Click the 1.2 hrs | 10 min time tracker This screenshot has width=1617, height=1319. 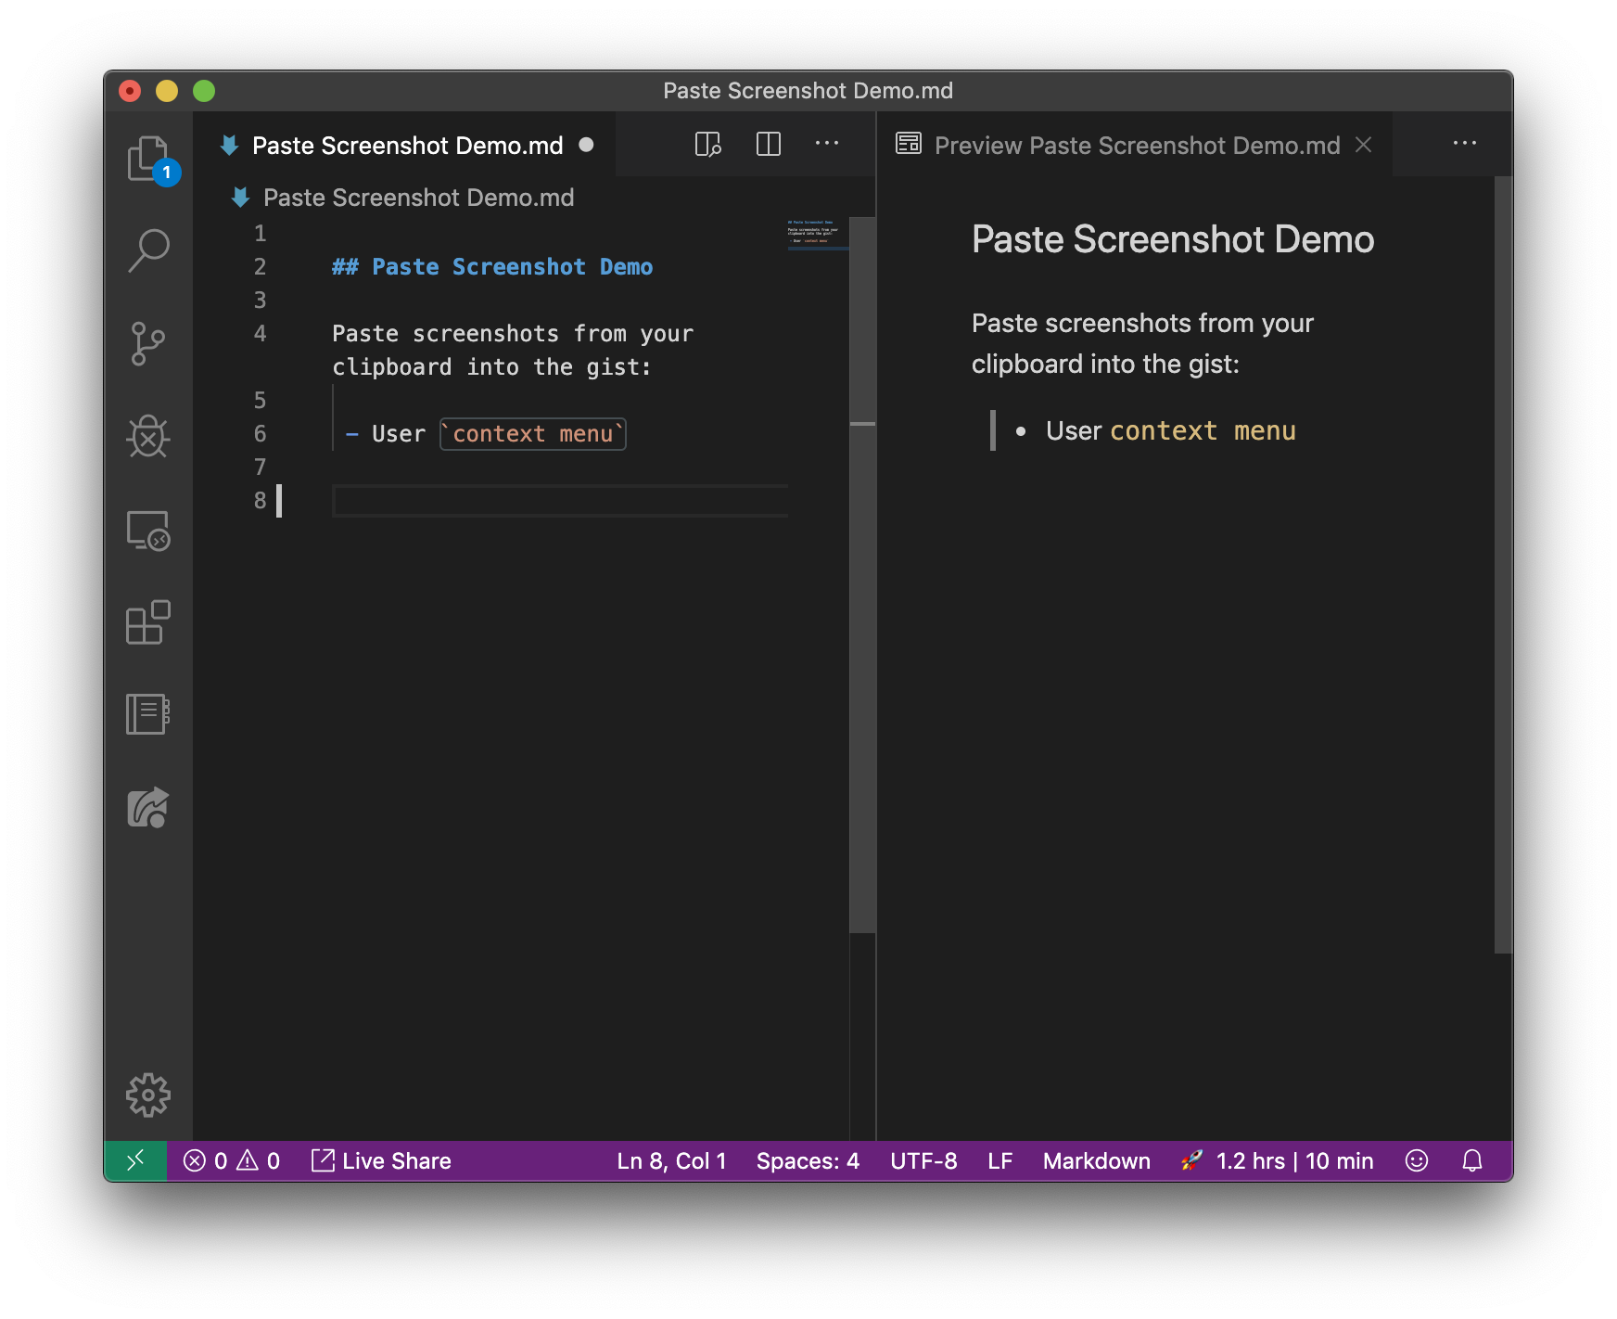tap(1278, 1161)
